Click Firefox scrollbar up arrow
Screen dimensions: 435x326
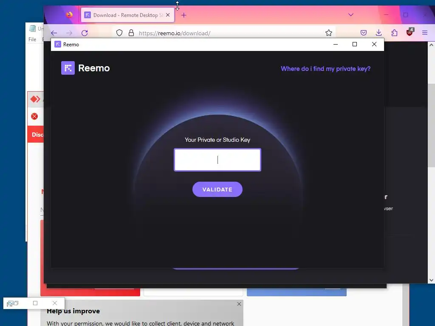(x=431, y=45)
